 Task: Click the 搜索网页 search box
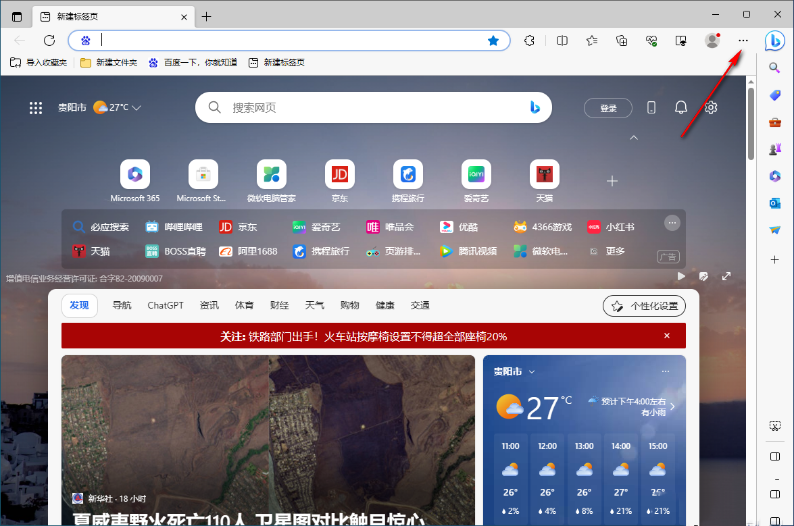click(x=374, y=107)
